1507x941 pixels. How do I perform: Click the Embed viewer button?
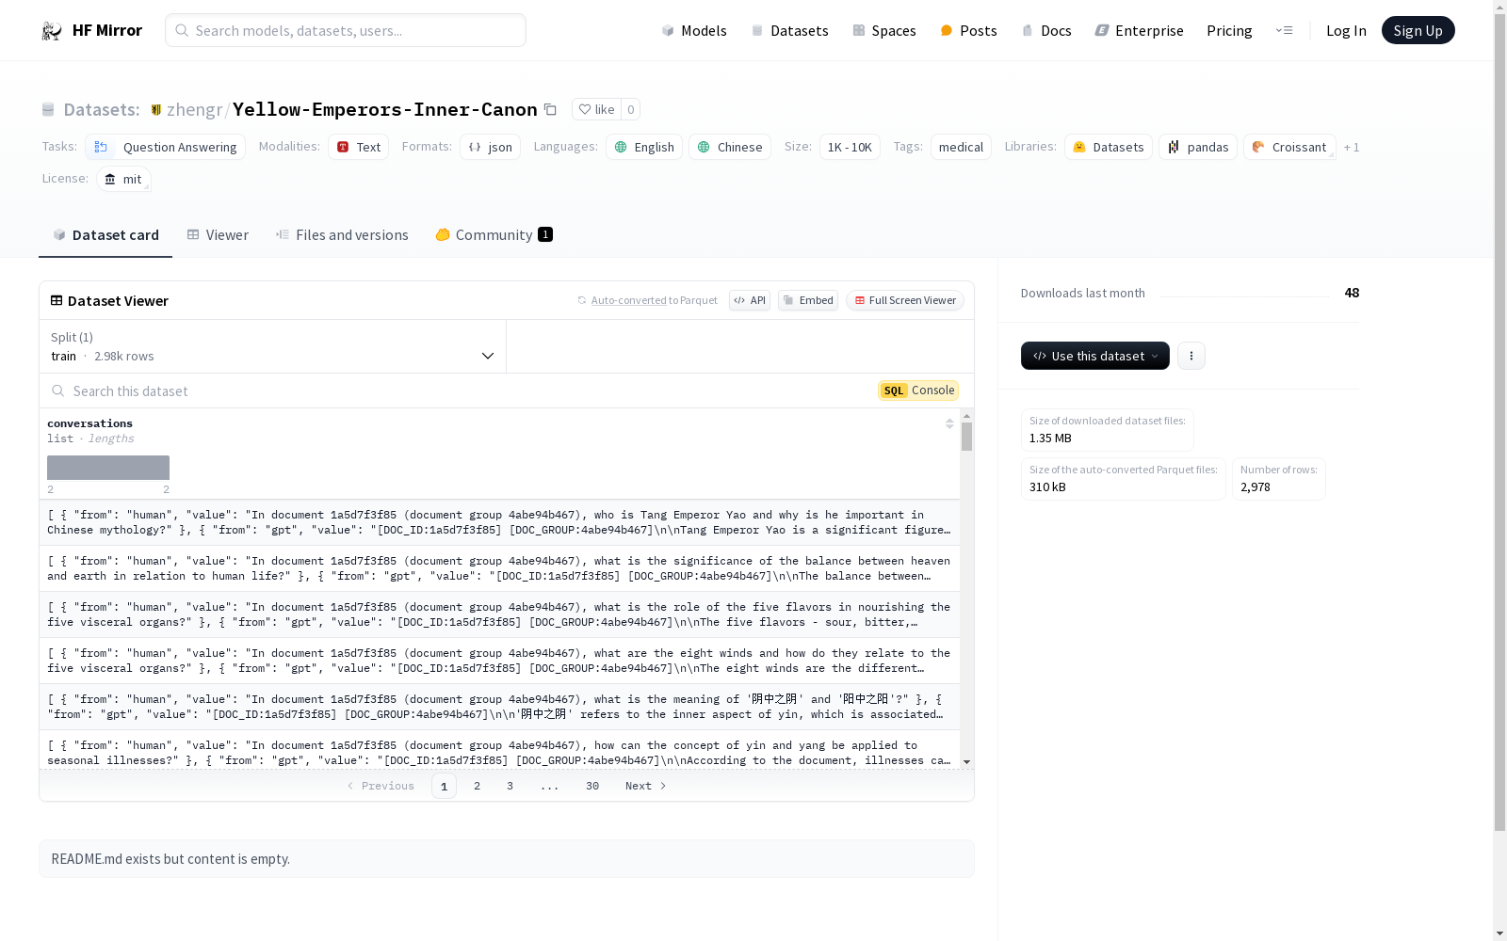pos(808,300)
